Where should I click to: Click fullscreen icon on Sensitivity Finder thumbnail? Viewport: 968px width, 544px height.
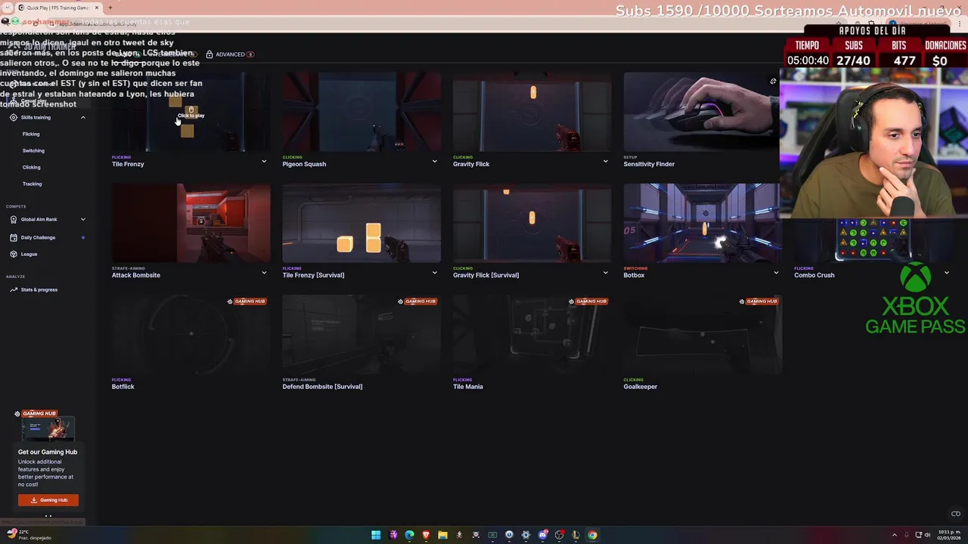click(x=773, y=81)
